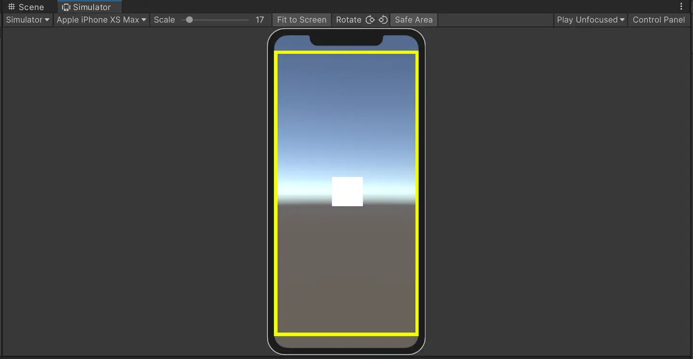Click the white square in the simulated screen

tap(347, 191)
